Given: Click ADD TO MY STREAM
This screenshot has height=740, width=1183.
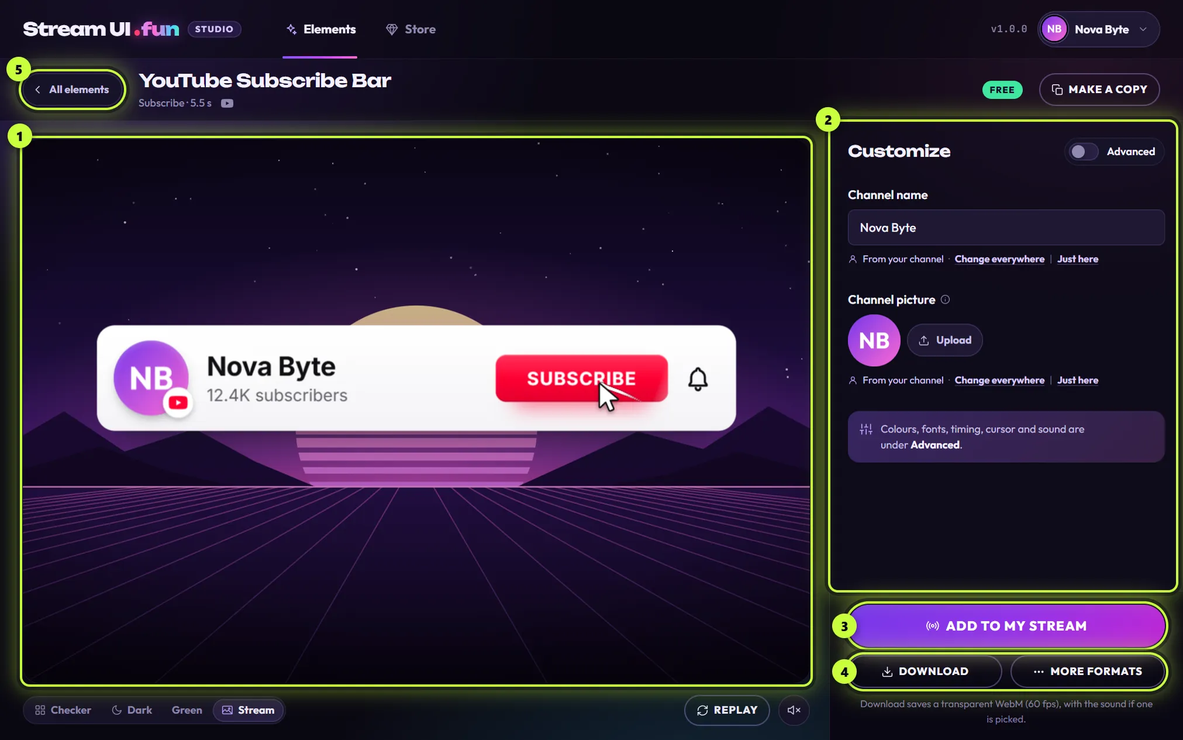Looking at the screenshot, I should [1006, 626].
